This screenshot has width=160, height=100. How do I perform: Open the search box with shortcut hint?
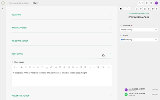141,3
